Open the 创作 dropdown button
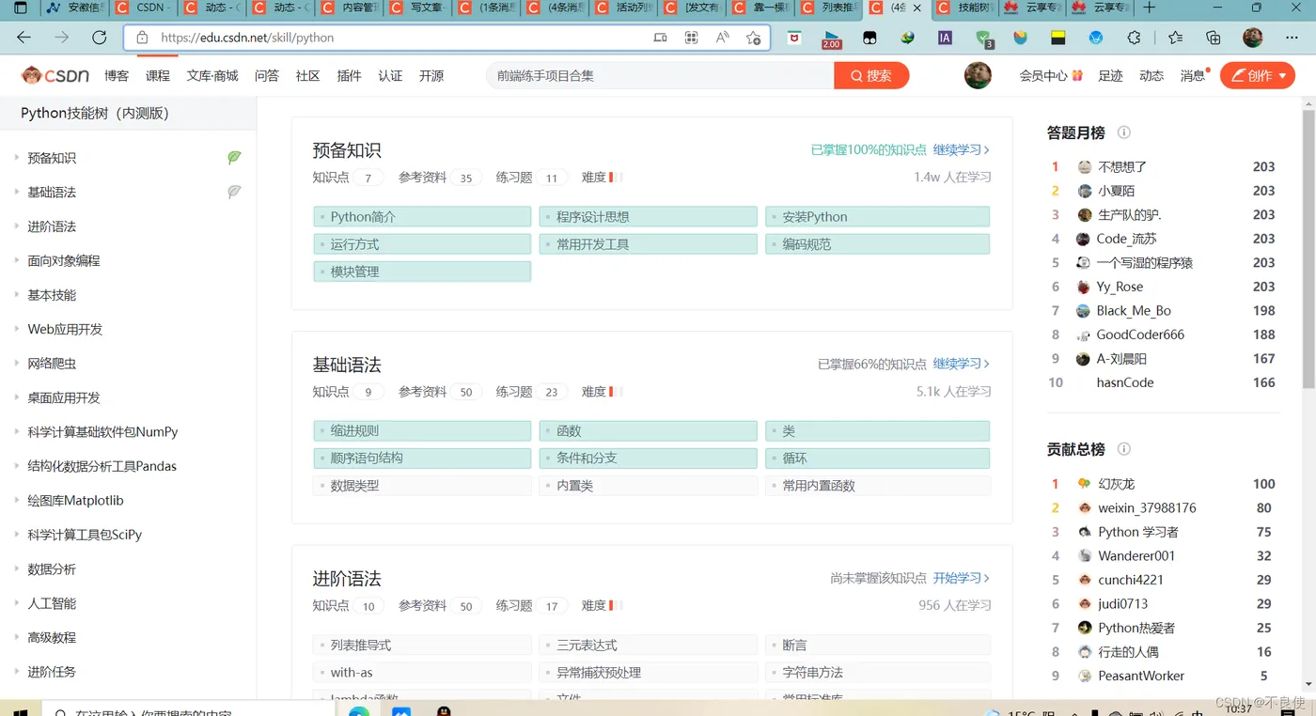Image resolution: width=1316 pixels, height=716 pixels. tap(1257, 75)
